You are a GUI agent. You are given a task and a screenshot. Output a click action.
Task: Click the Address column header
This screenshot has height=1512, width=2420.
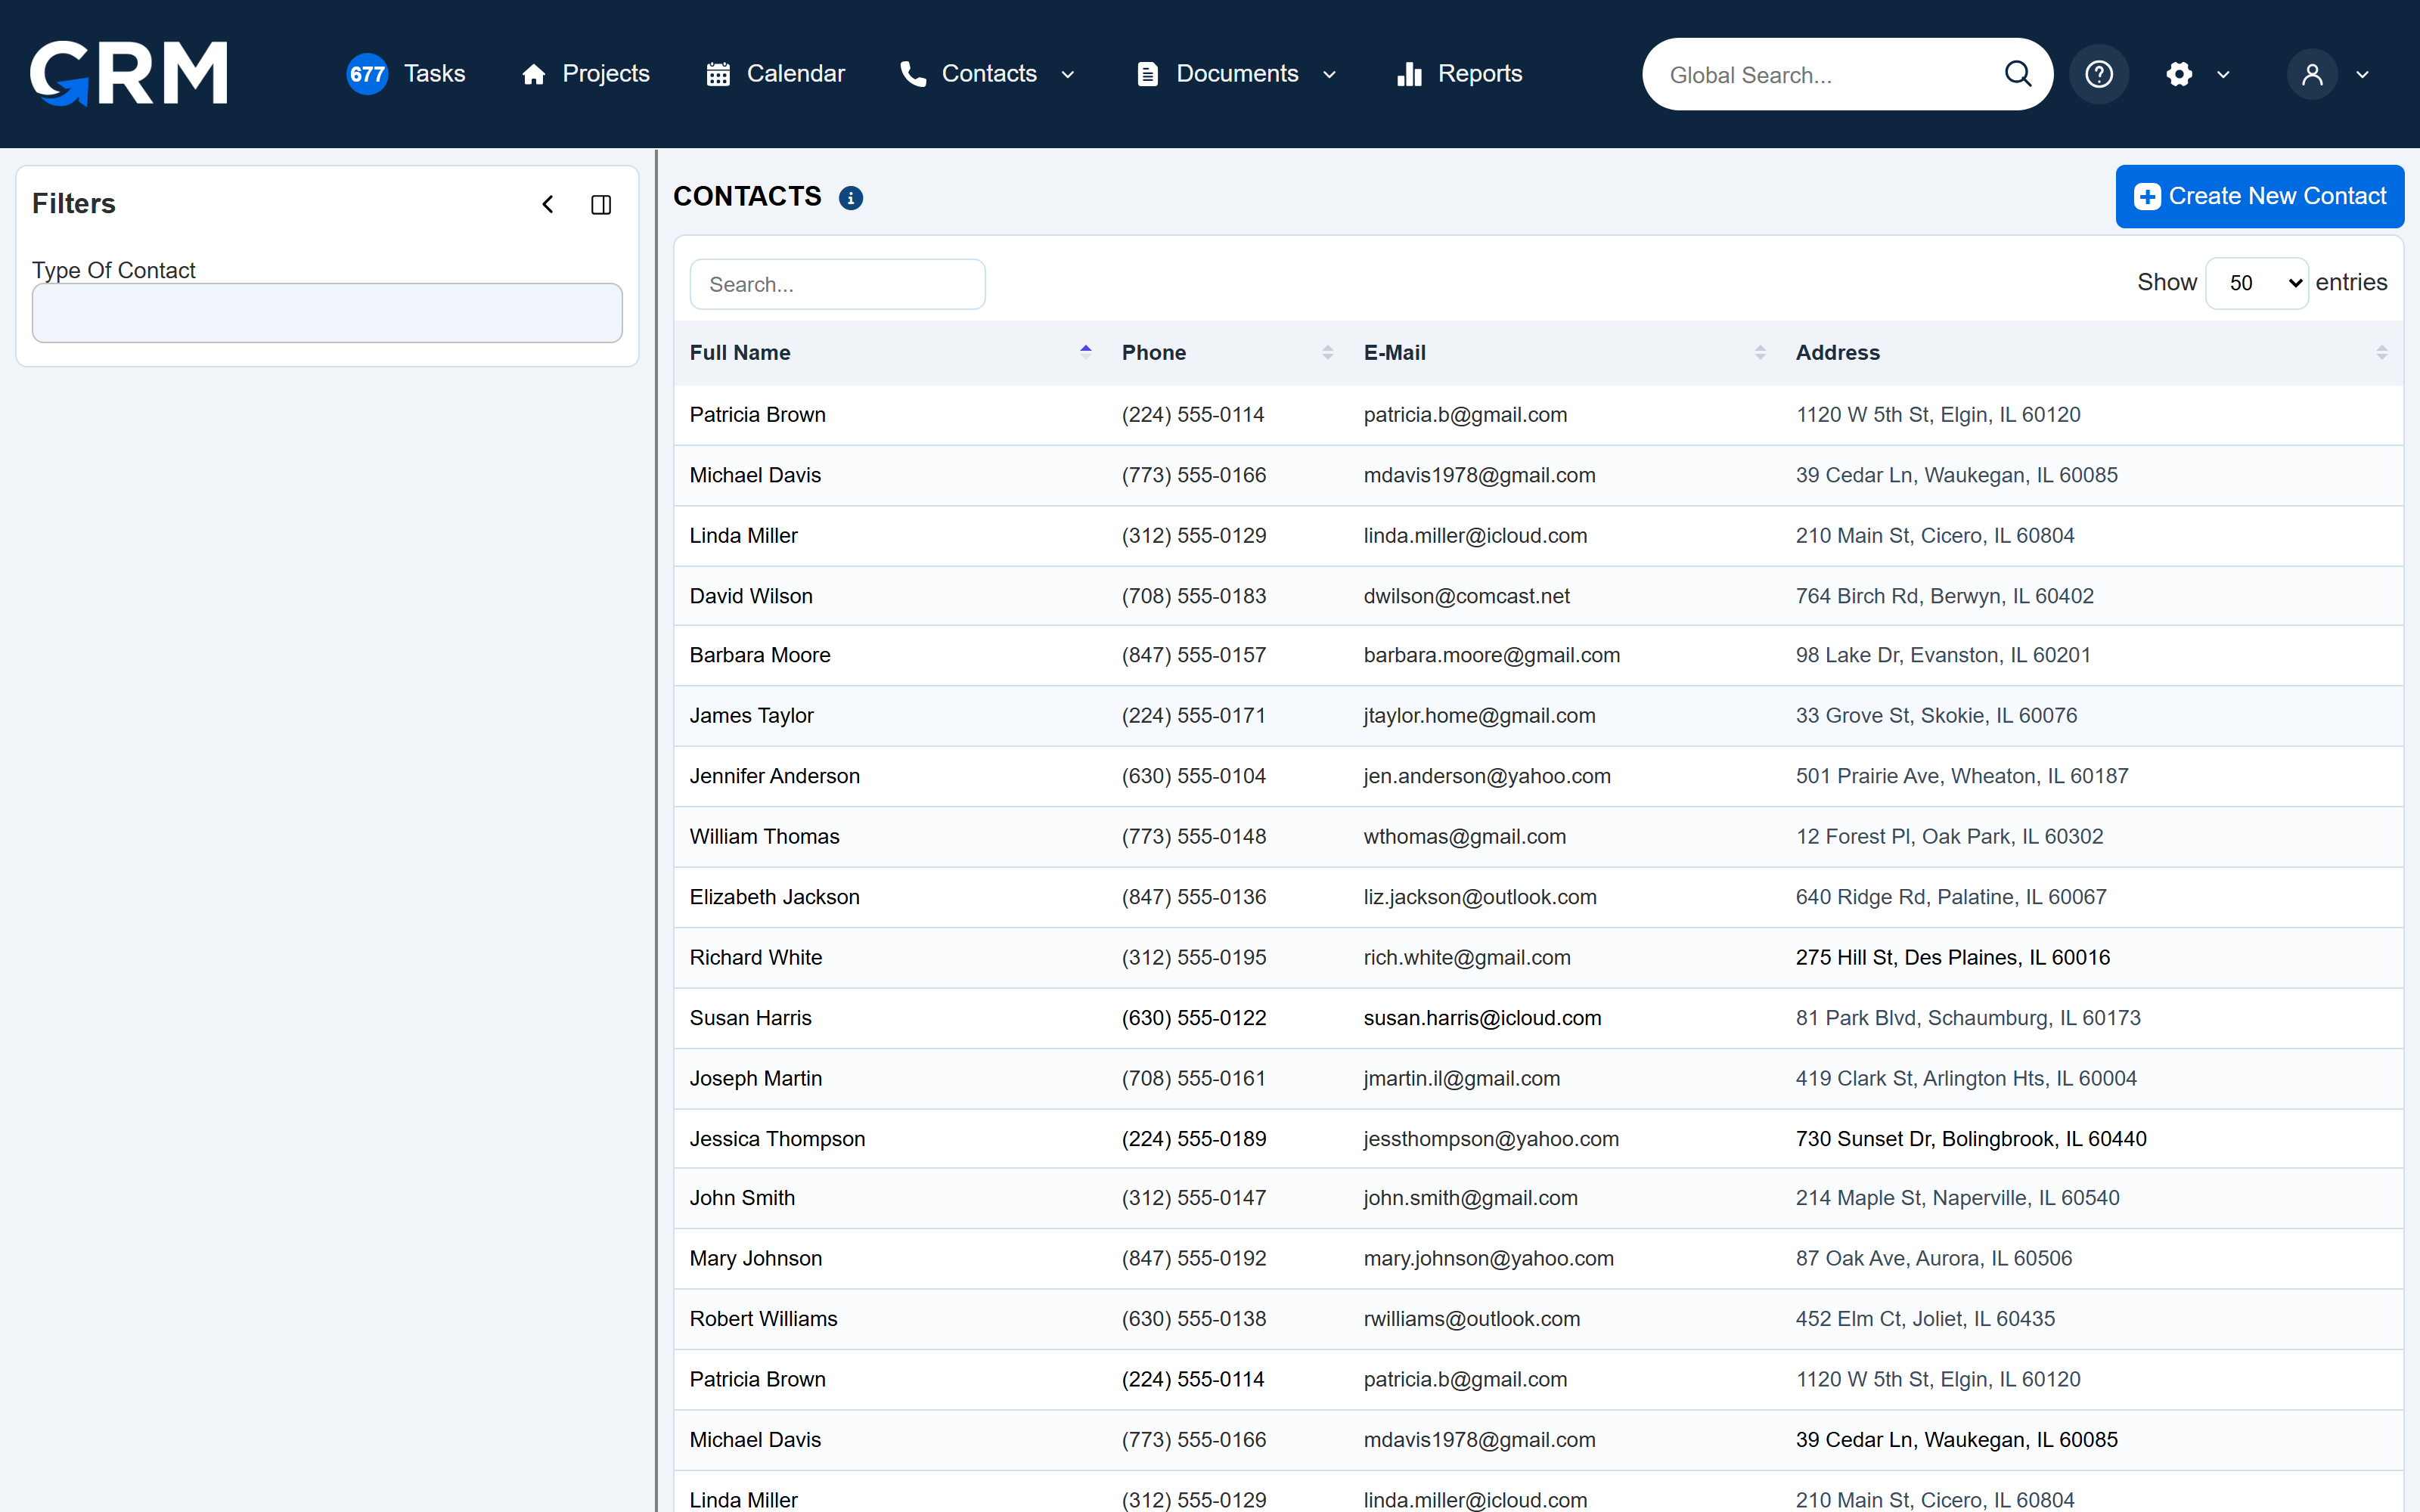(1837, 352)
